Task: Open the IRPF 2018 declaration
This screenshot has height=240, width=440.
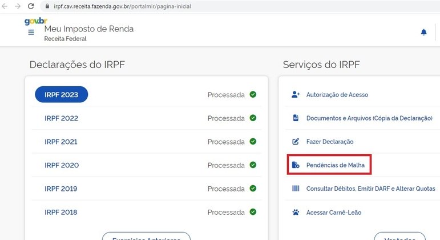Action: [x=61, y=212]
